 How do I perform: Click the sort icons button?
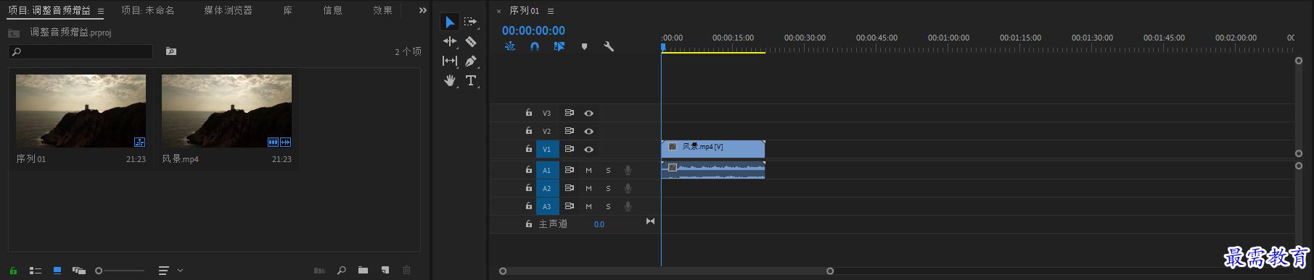164,271
